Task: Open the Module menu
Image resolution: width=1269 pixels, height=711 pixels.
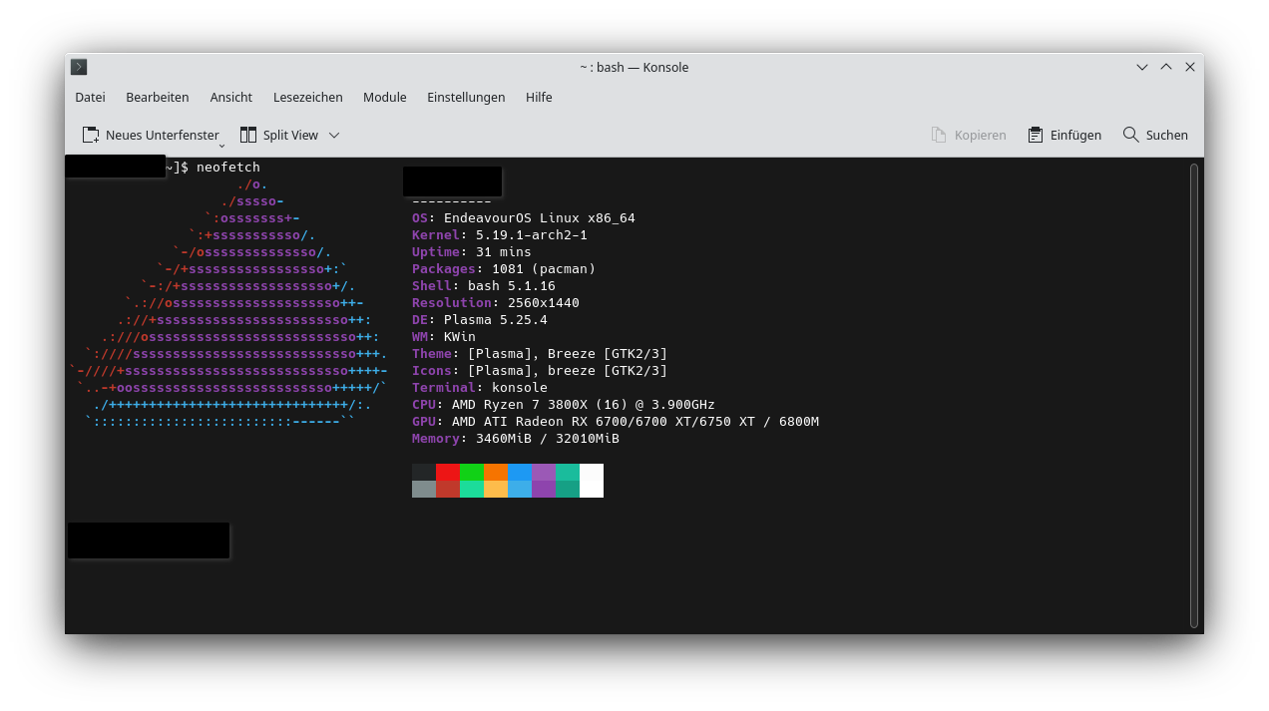Action: coord(385,97)
